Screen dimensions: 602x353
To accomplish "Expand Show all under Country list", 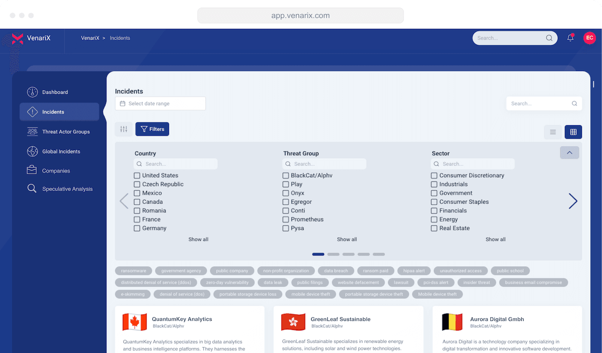I will click(x=198, y=239).
